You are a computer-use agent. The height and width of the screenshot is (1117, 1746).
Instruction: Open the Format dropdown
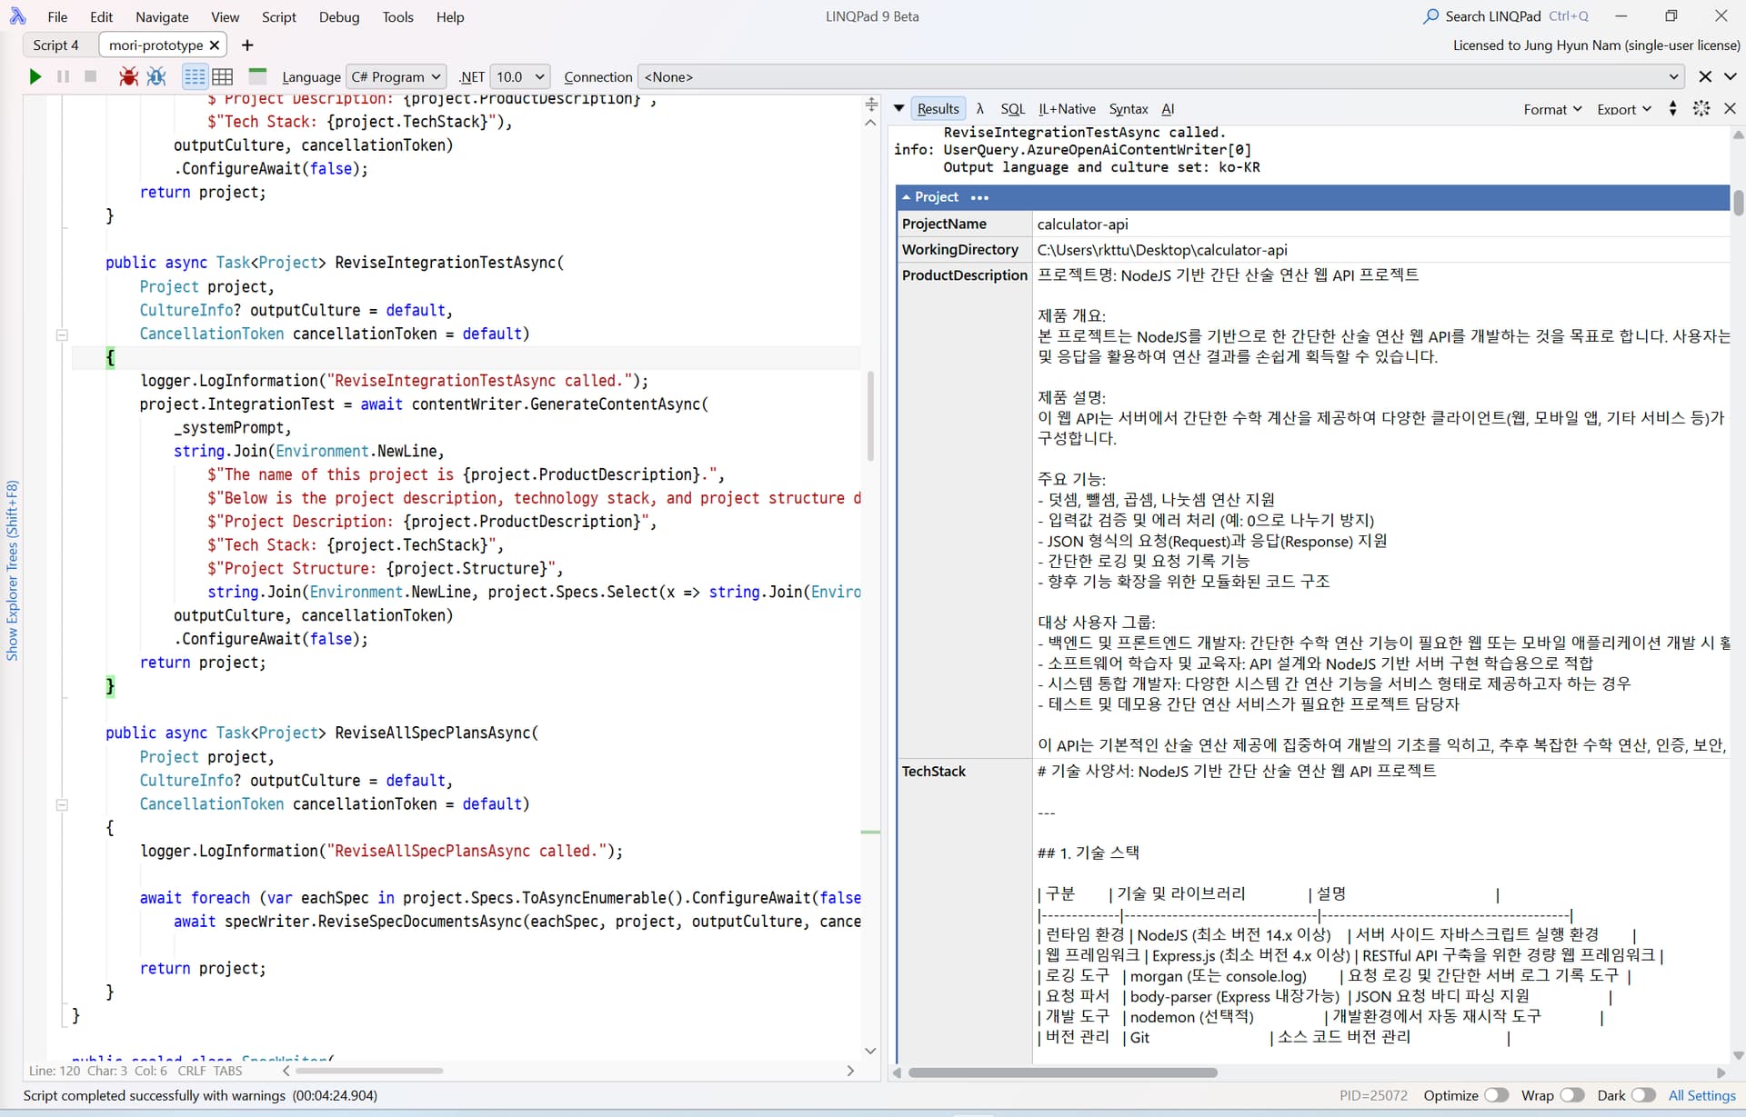1552,109
